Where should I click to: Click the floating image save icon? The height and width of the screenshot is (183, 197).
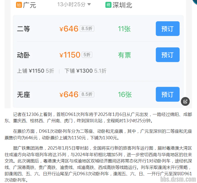(x=185, y=101)
